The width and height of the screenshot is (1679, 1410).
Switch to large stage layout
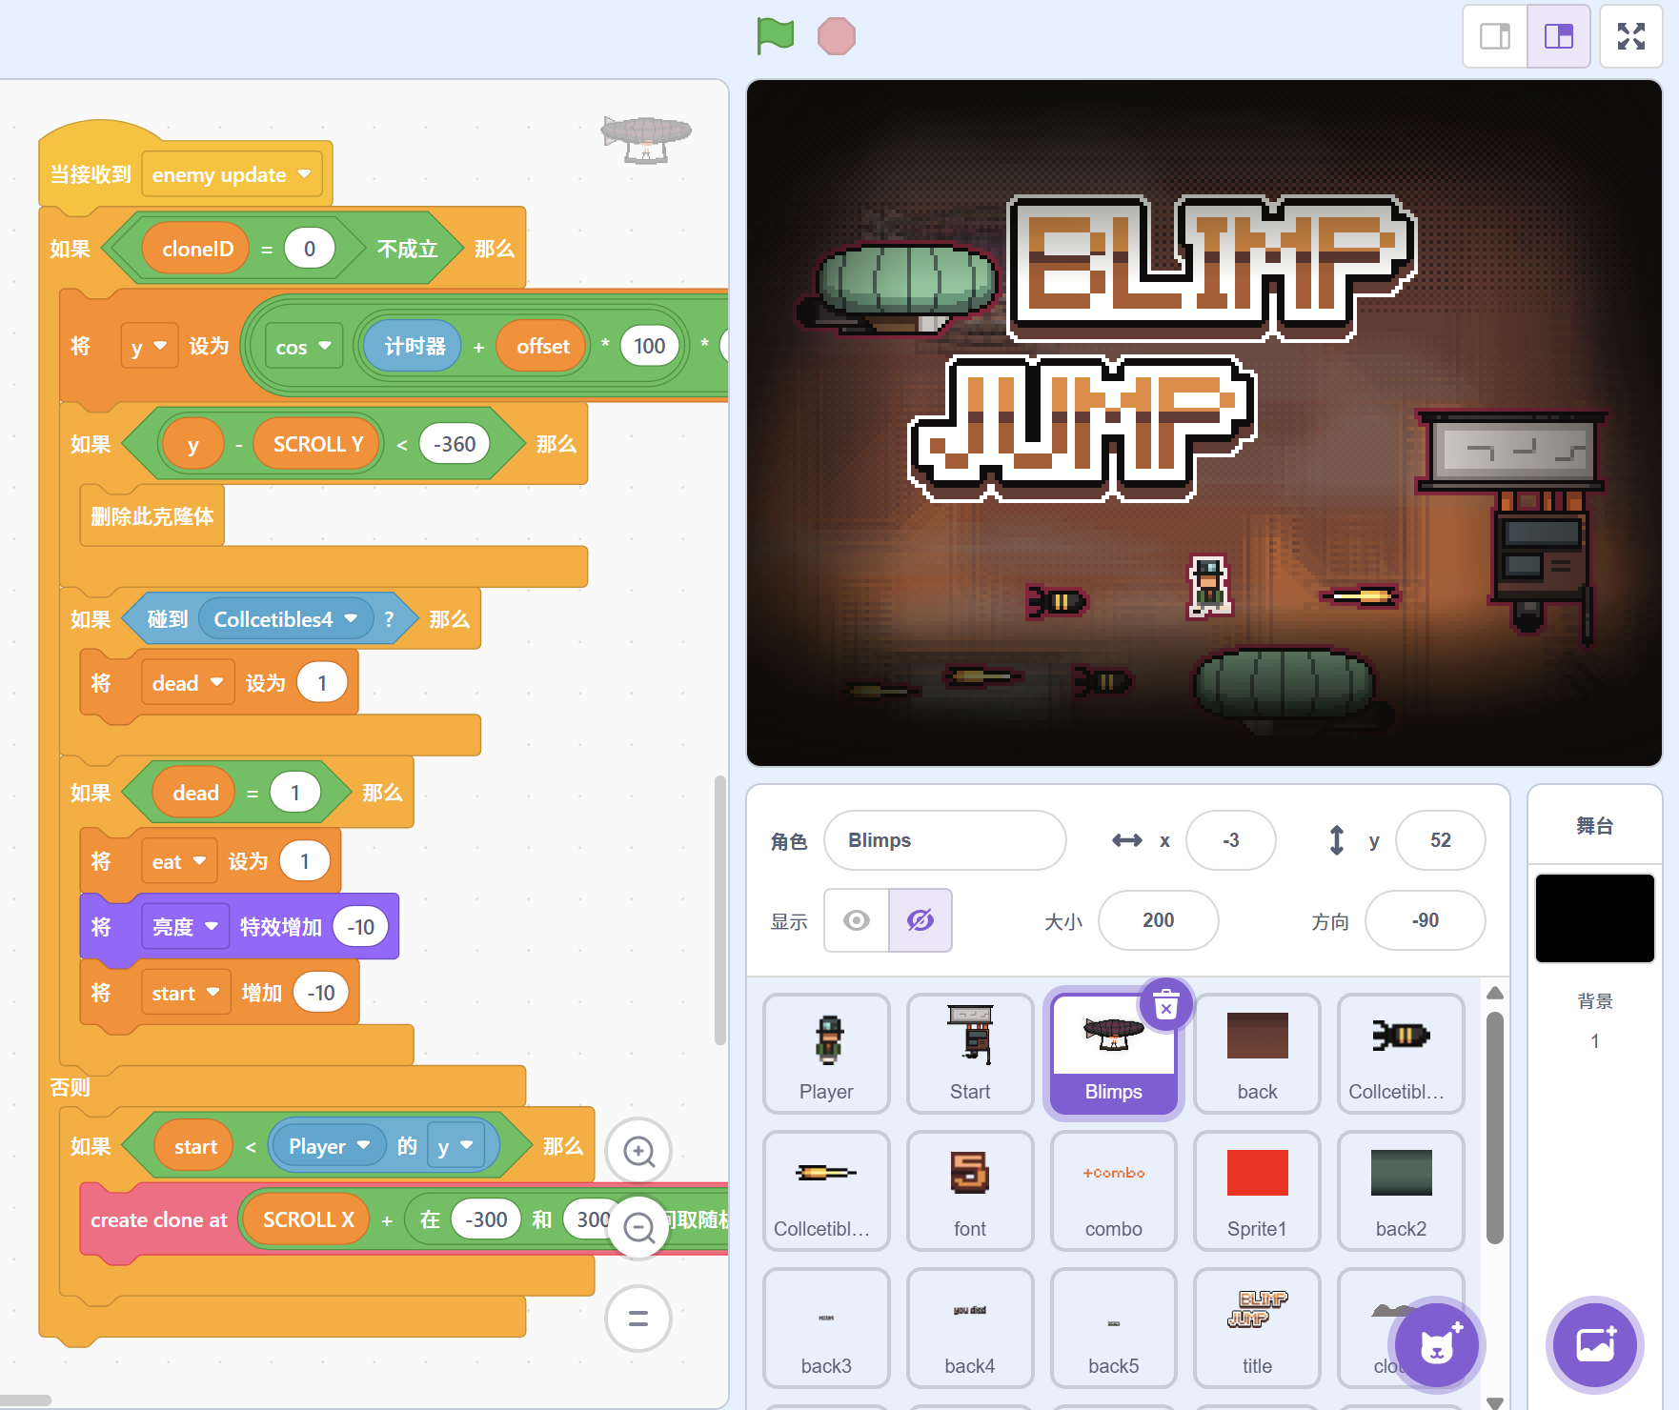tap(1559, 36)
